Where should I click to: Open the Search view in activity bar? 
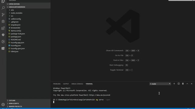3,8
